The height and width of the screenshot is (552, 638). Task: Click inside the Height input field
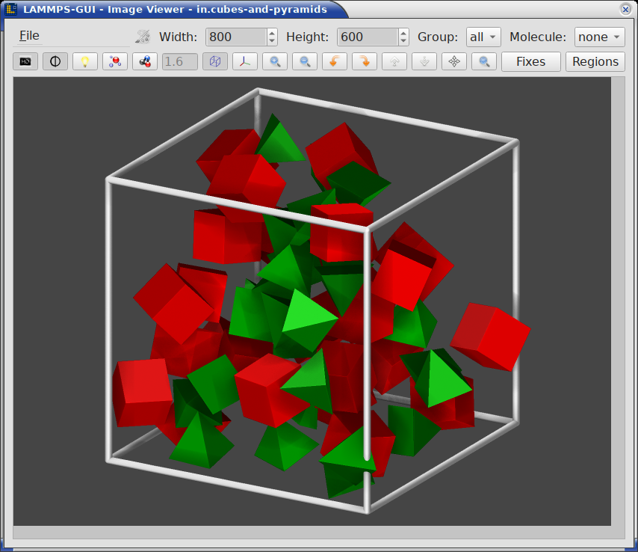point(368,37)
